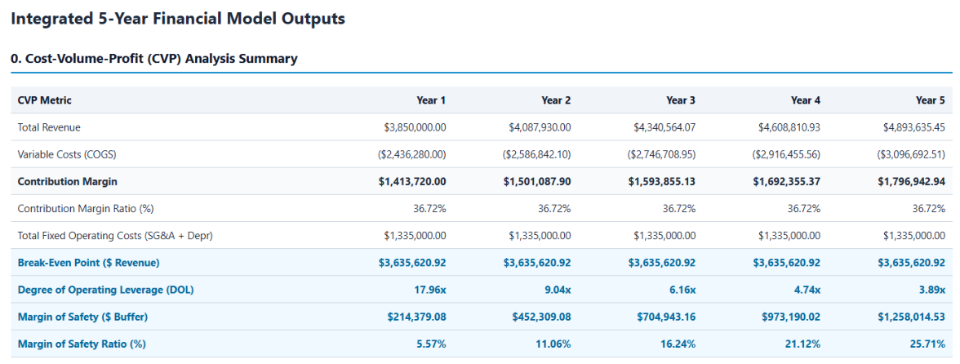This screenshot has width=960, height=364.
Task: Select the 'Degree of Operating Leverage (DOL)' label
Action: pyautogui.click(x=106, y=290)
